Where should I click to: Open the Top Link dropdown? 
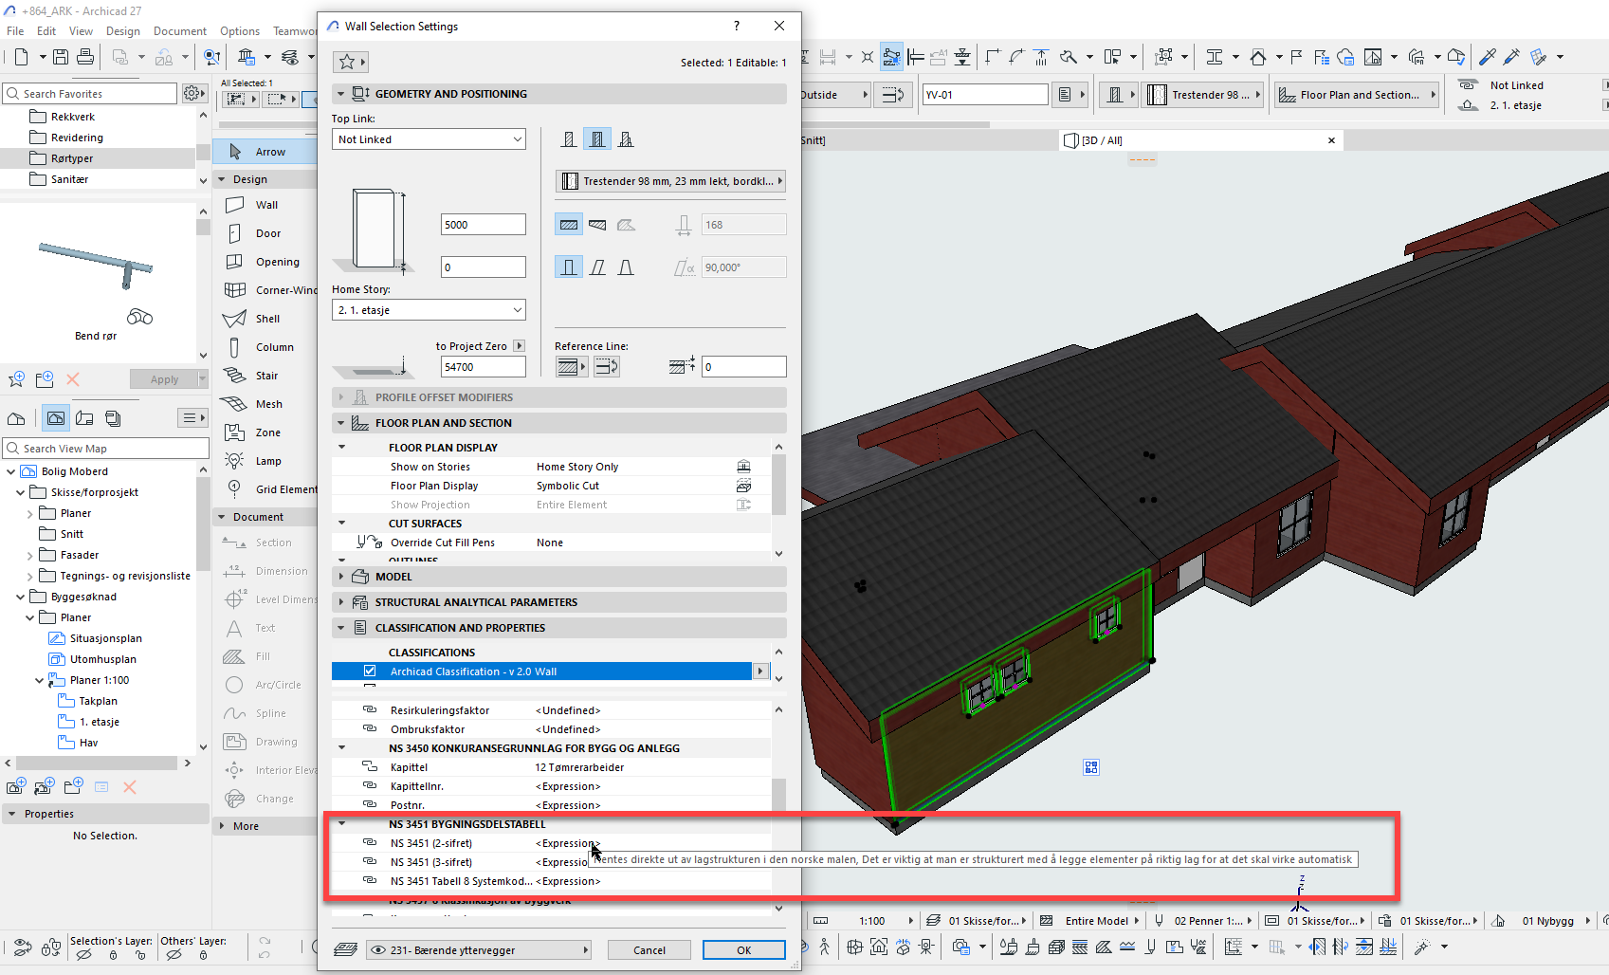click(429, 139)
